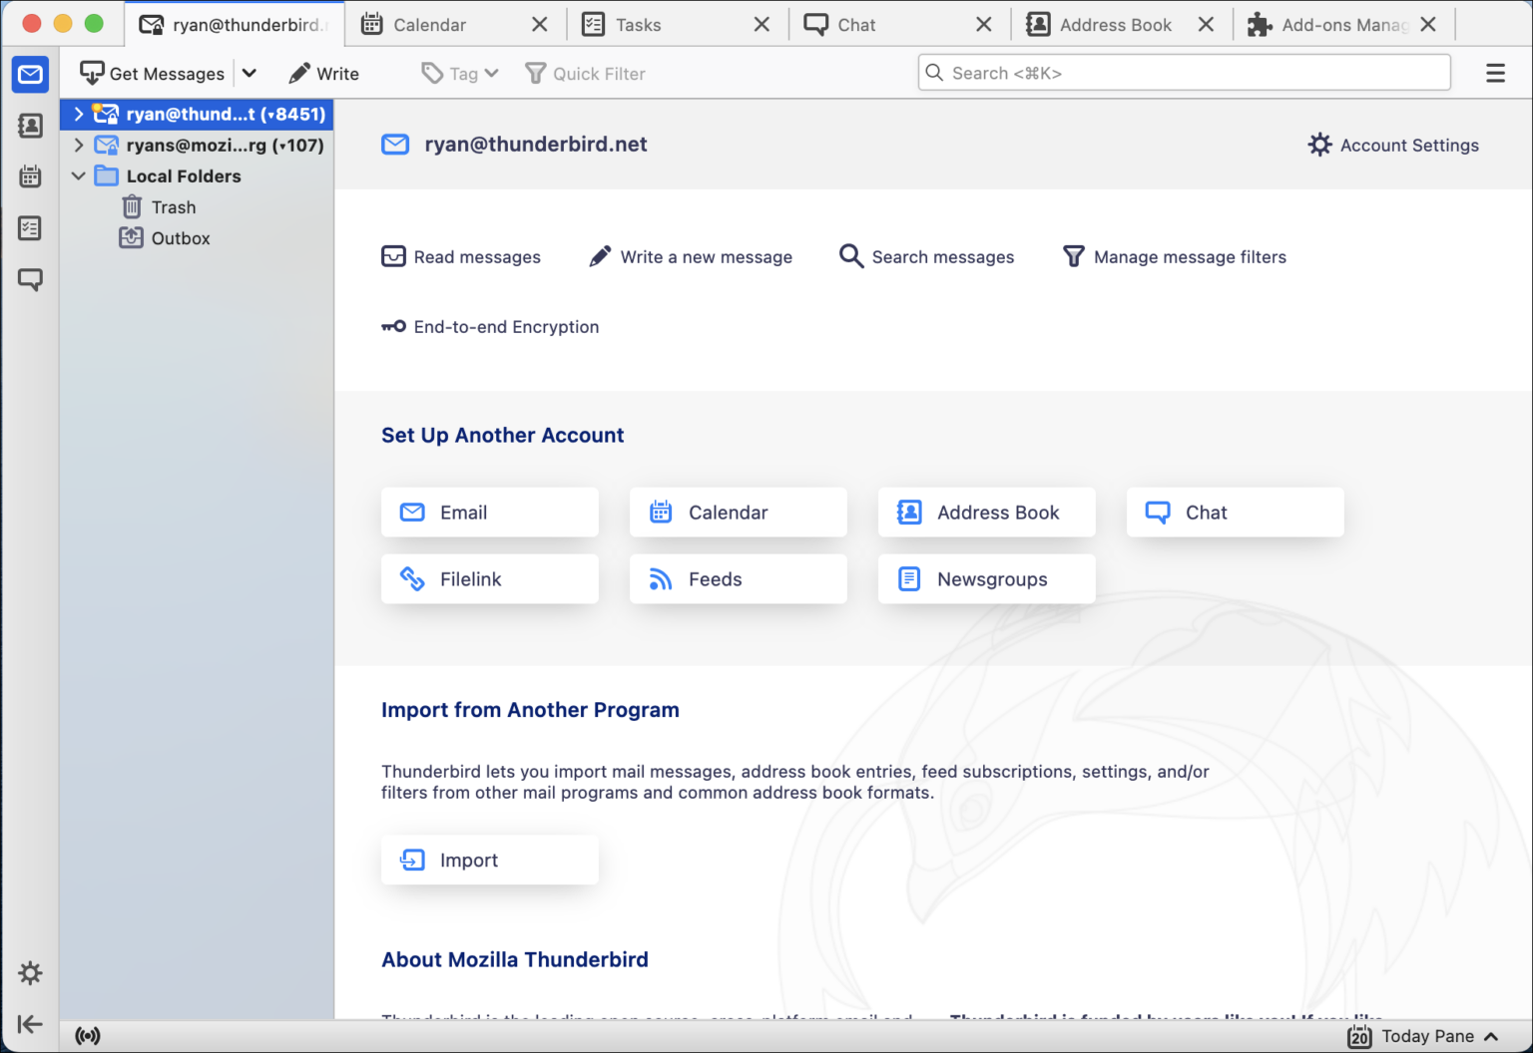Open the Mail space from the left sidebar
Viewport: 1533px width, 1053px height.
click(30, 74)
